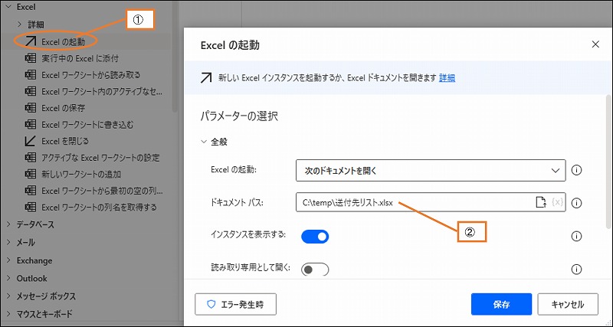The height and width of the screenshot is (327, 613).
Task: Expand the Outlook group
Action: point(8,278)
